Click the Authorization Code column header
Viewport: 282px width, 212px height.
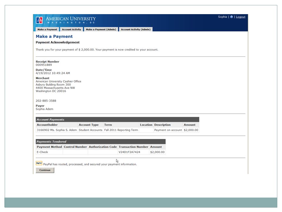click(x=103, y=147)
